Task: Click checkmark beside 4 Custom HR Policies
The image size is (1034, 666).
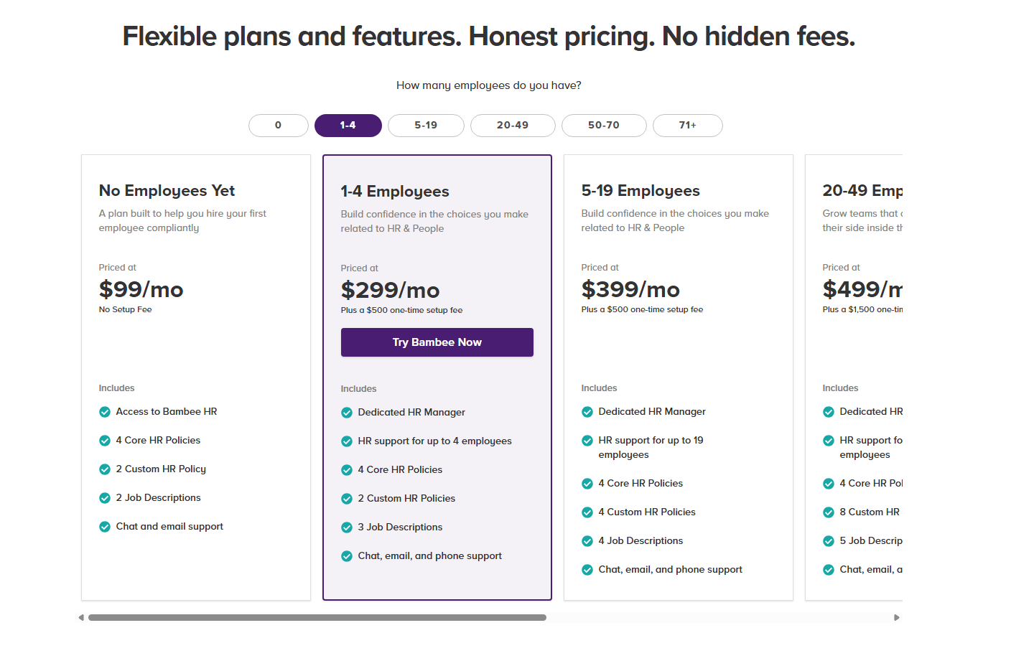Action: coord(587,512)
